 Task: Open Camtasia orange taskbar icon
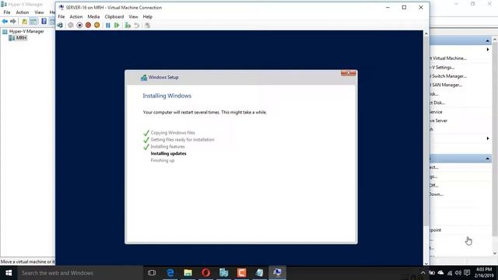click(x=241, y=273)
